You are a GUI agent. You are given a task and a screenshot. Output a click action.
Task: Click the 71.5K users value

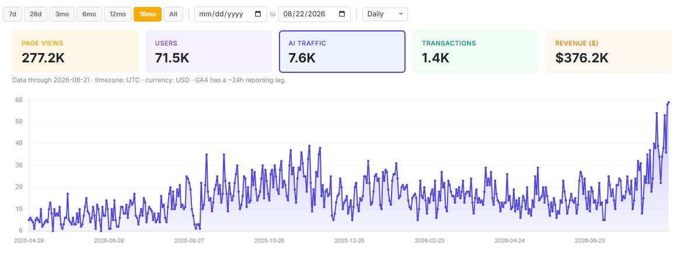tap(172, 58)
